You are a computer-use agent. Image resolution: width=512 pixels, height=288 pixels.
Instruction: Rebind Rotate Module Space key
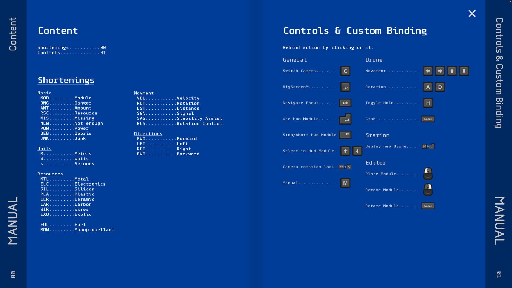428,206
